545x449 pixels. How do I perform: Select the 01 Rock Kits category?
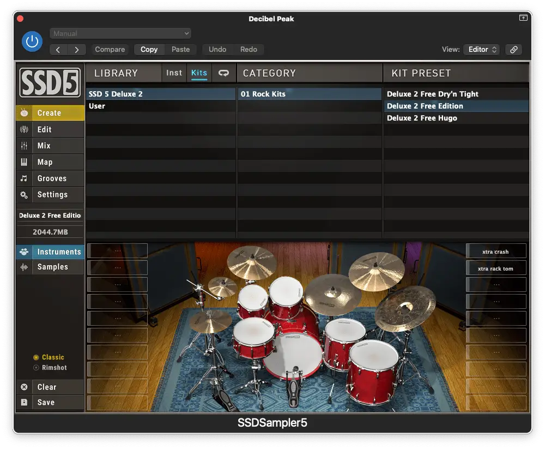[x=310, y=94]
